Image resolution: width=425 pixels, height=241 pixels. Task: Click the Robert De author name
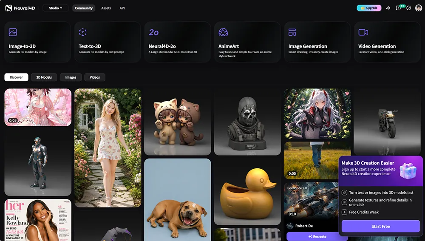pos(304,226)
